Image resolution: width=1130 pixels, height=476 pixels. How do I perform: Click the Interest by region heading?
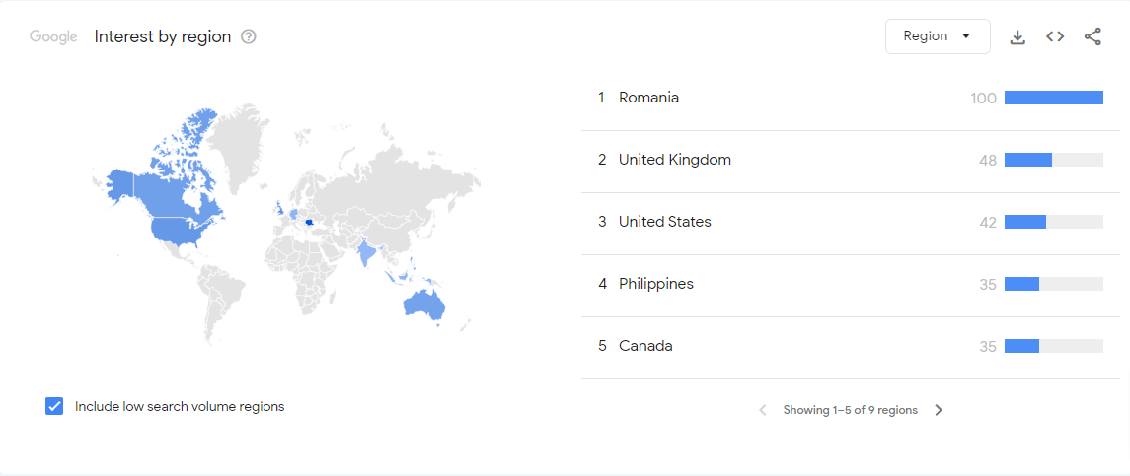tap(163, 36)
